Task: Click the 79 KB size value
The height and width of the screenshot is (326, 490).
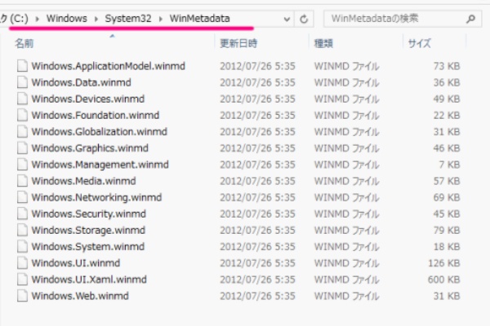Action: tap(447, 231)
